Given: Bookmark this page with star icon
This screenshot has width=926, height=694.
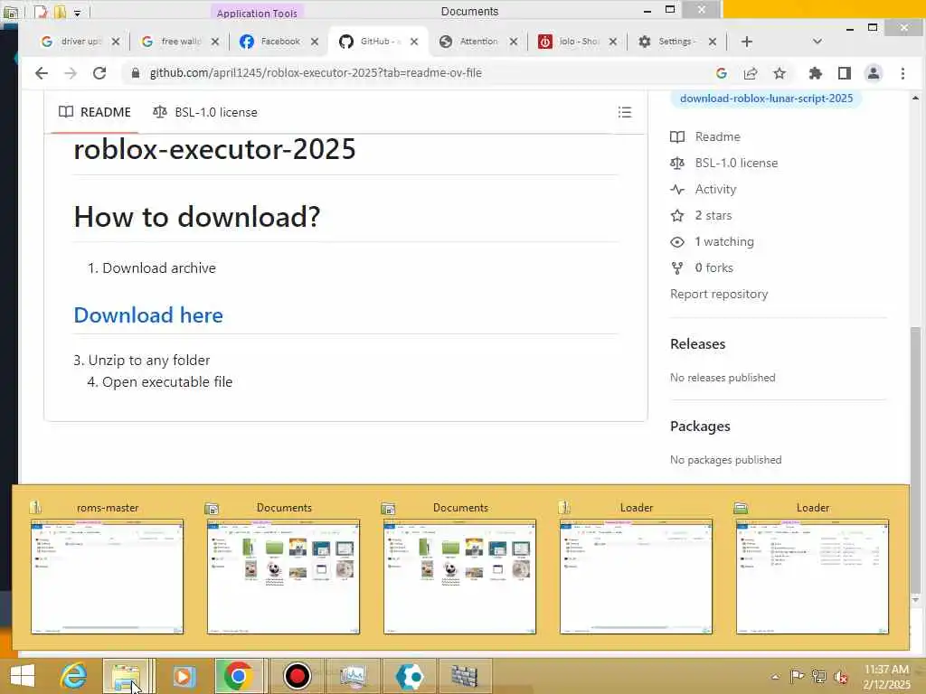Looking at the screenshot, I should 780,73.
